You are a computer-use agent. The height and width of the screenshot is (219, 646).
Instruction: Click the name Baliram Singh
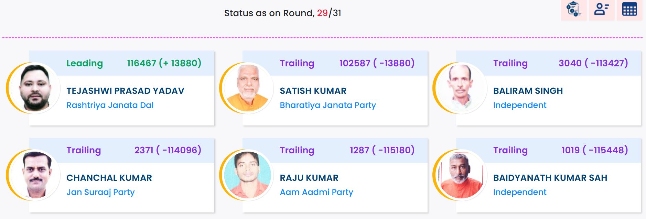pos(528,91)
